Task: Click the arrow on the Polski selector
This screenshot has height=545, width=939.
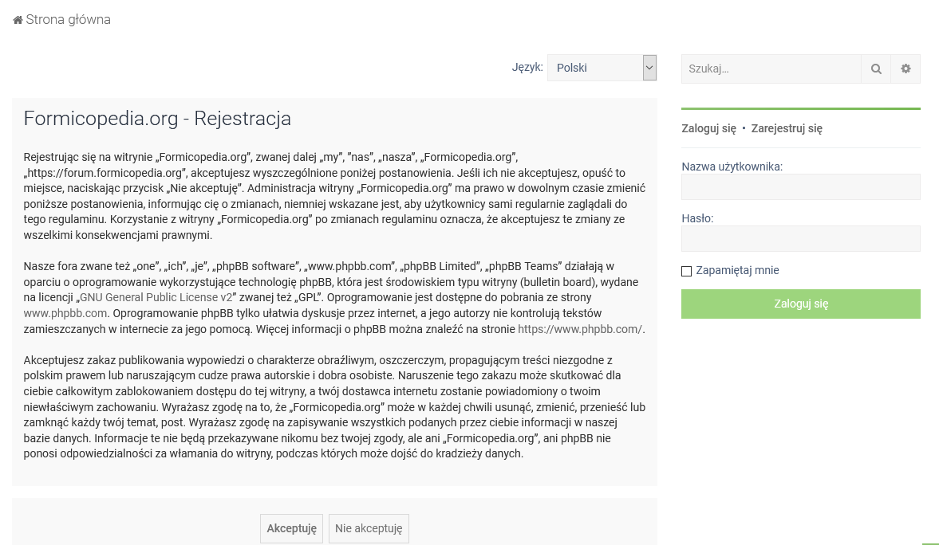Action: pos(649,68)
